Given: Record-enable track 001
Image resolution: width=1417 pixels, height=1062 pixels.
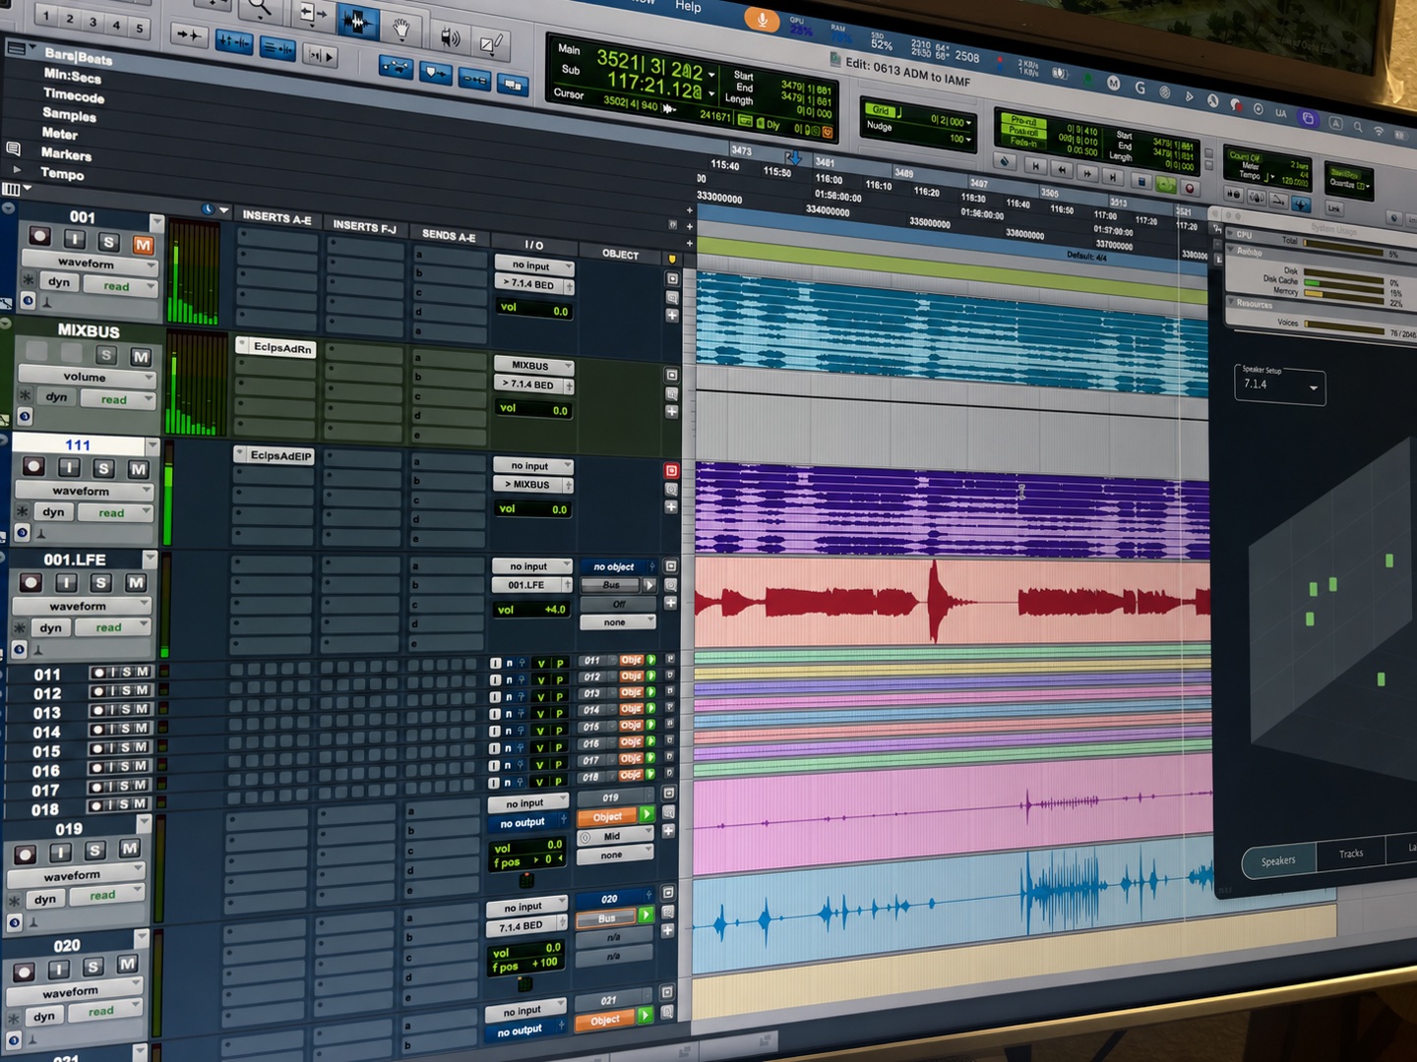Looking at the screenshot, I should 40,237.
